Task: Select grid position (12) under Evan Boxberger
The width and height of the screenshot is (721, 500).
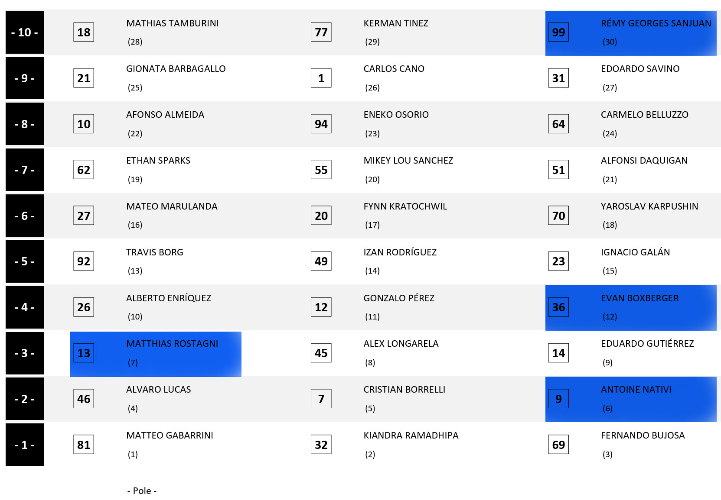Action: coord(610,317)
